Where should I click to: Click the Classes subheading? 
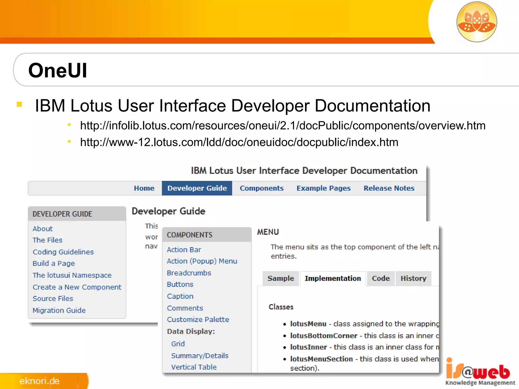tap(281, 307)
